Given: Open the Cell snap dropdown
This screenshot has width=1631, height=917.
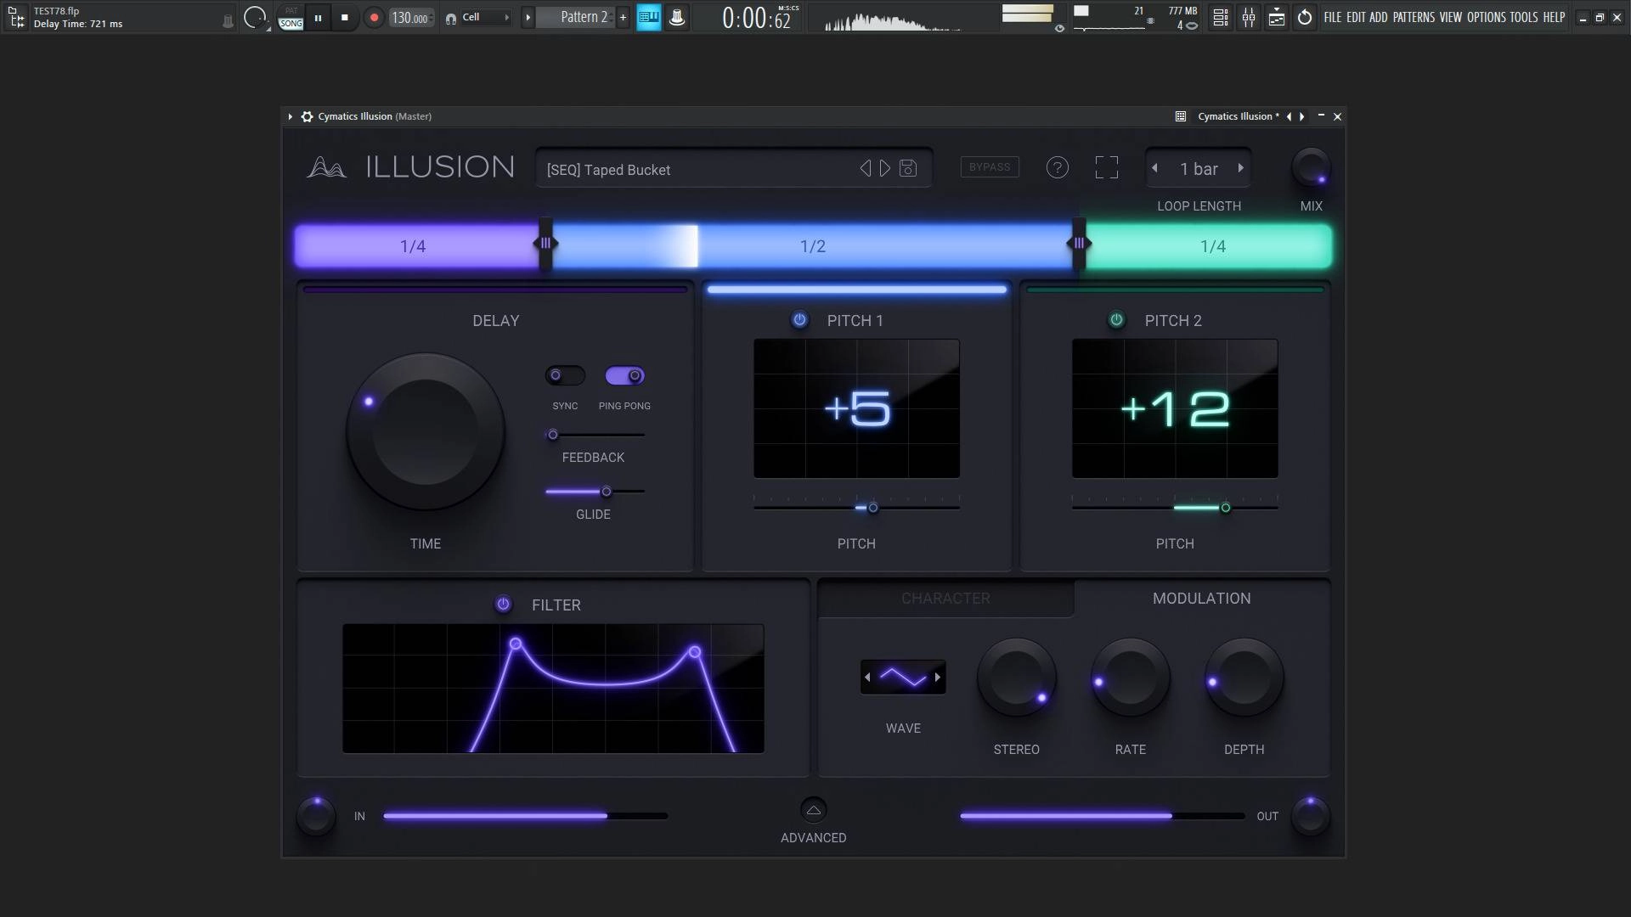Looking at the screenshot, I should [486, 17].
